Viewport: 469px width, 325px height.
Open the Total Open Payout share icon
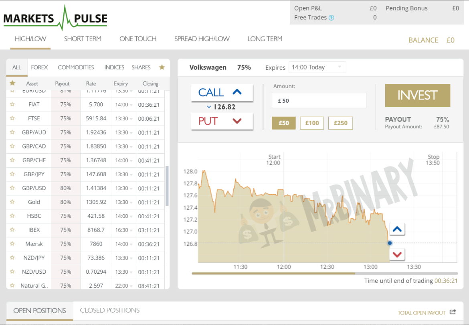[x=453, y=312]
